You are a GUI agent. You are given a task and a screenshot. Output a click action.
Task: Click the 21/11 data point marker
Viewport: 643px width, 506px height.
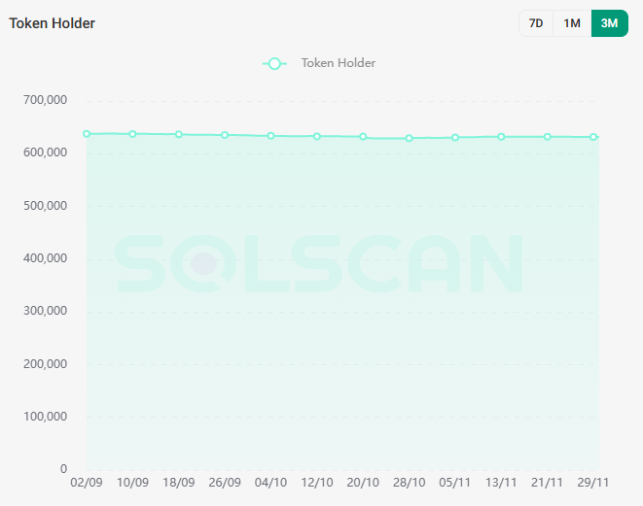point(548,137)
